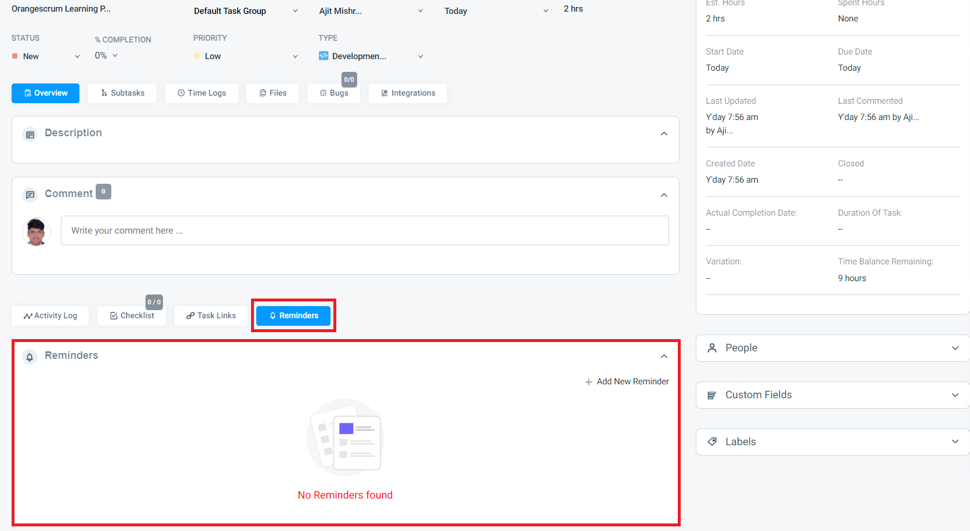Go to the Files tab
970x531 pixels.
[x=273, y=93]
